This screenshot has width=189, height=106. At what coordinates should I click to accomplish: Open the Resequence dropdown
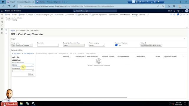click(x=63, y=54)
